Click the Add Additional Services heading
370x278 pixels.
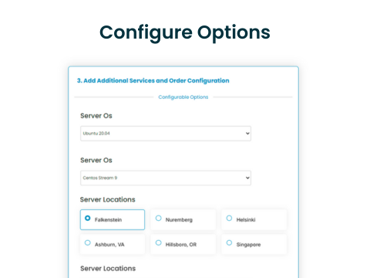(x=153, y=80)
